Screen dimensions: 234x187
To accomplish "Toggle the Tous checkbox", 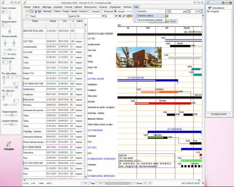I will coord(27,16).
